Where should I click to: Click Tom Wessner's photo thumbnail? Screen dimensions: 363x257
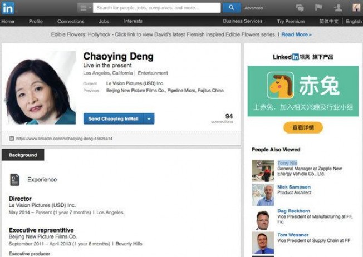263,243
